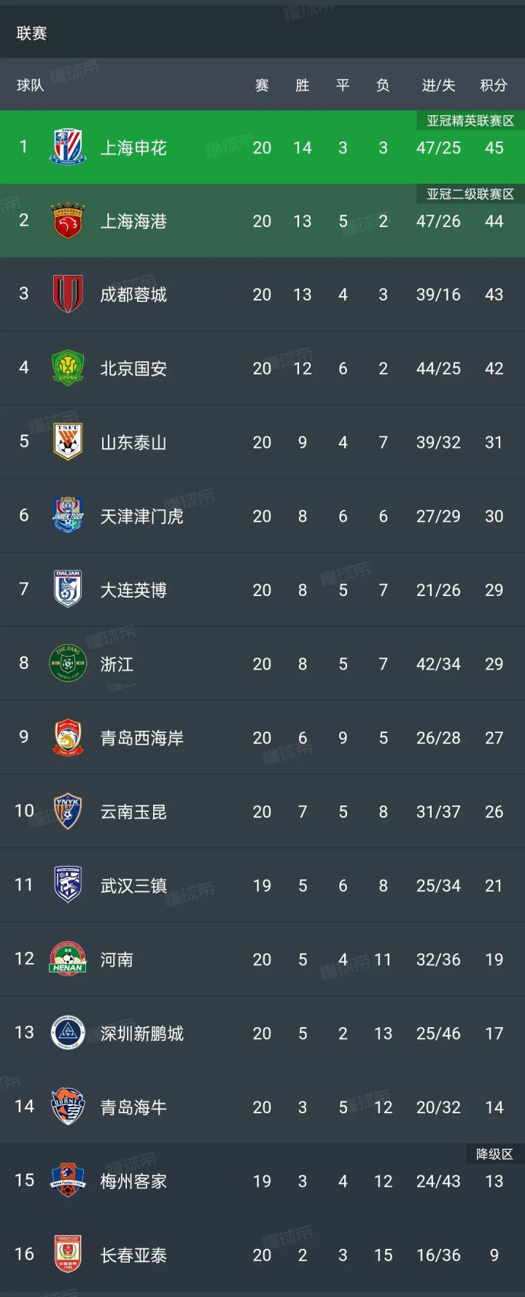Tap the 进/失 goals column header

click(438, 85)
